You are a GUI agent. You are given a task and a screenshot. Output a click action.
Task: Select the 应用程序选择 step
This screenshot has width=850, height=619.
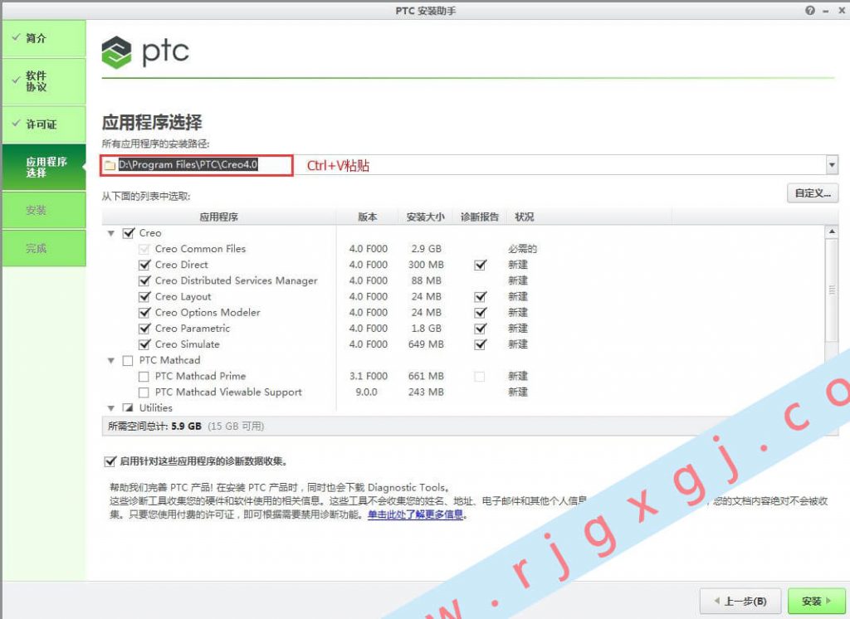(44, 167)
